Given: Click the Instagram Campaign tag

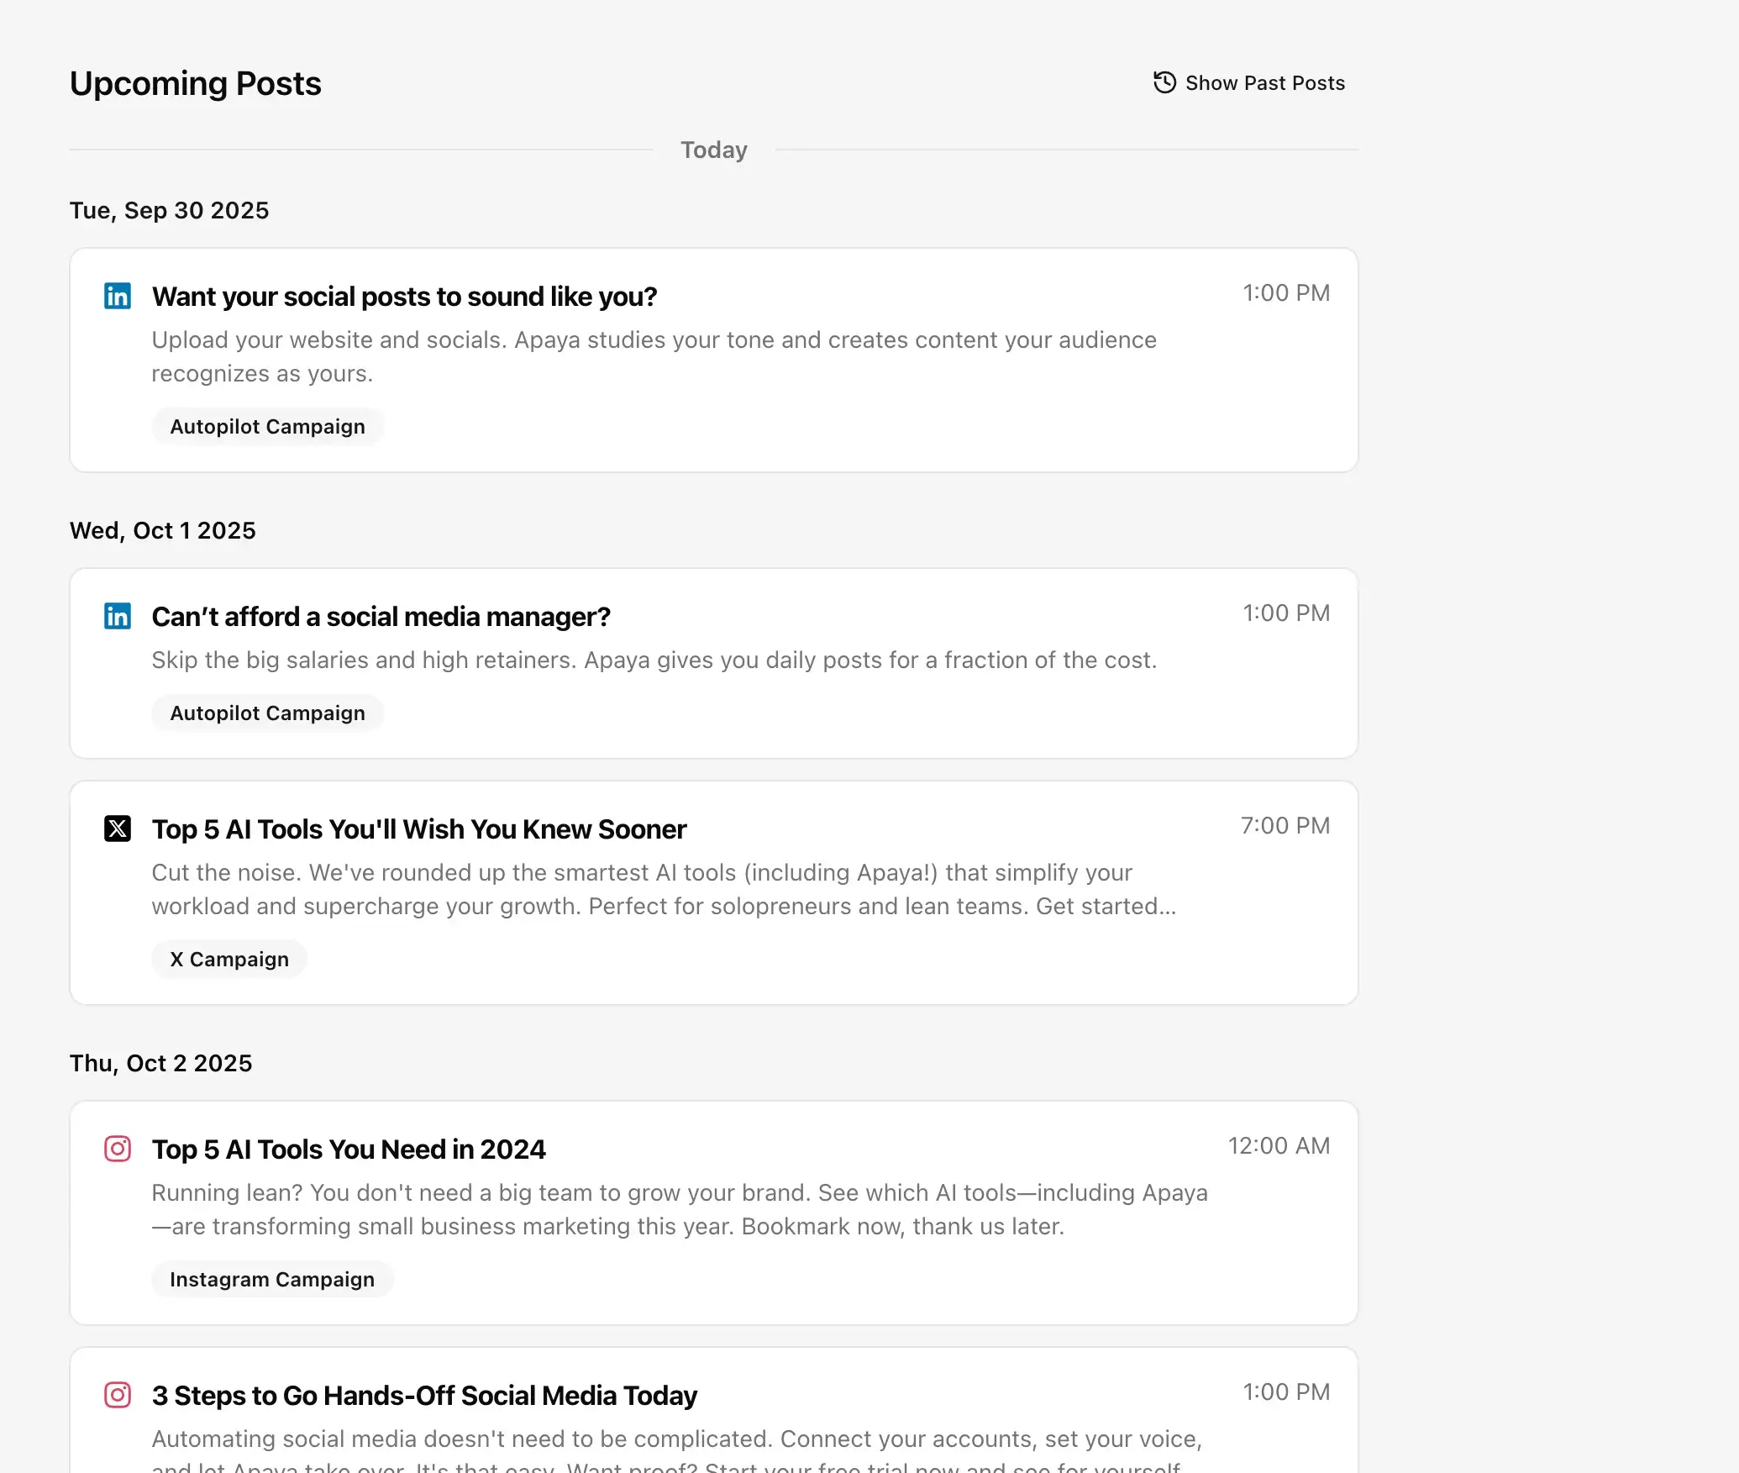Looking at the screenshot, I should (271, 1279).
